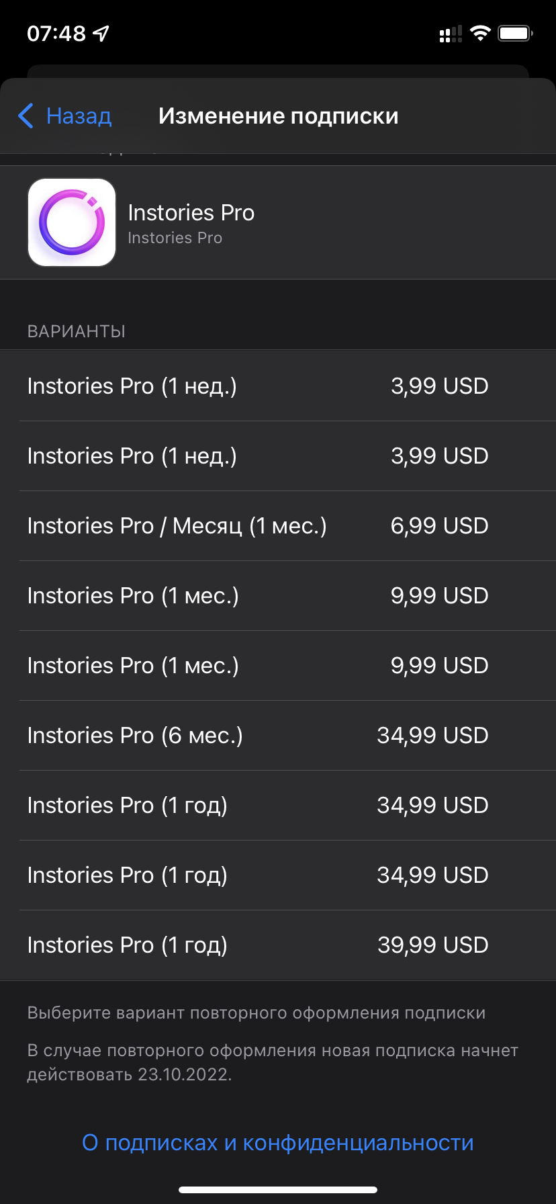Select the first 1 нед. 3,99 USD option
The image size is (556, 1204).
point(278,386)
